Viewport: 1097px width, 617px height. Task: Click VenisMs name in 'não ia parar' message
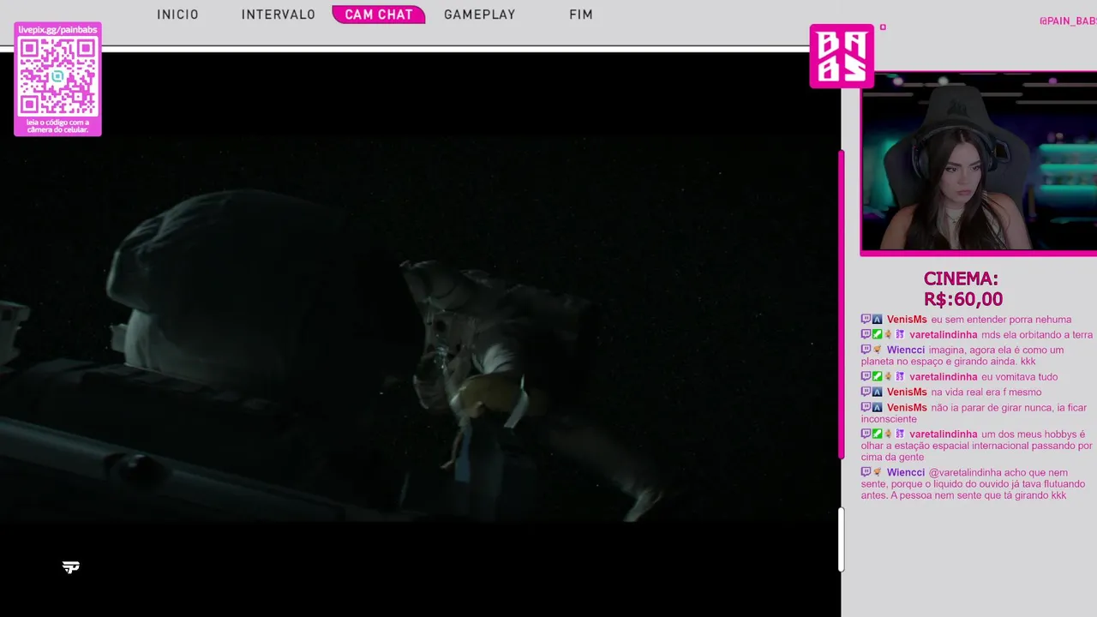click(907, 408)
